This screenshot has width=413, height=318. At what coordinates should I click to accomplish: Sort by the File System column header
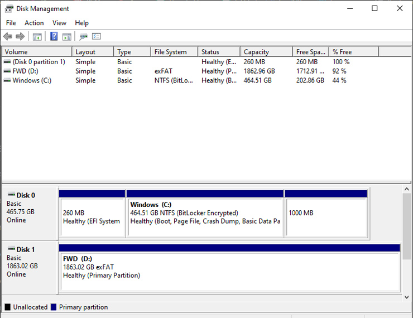[x=174, y=52]
